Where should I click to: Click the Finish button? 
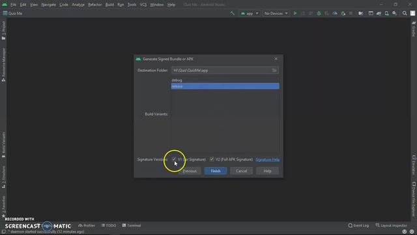coord(216,171)
